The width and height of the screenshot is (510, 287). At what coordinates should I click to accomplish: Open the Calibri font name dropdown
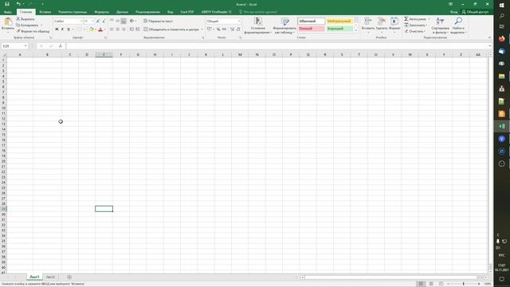point(81,22)
